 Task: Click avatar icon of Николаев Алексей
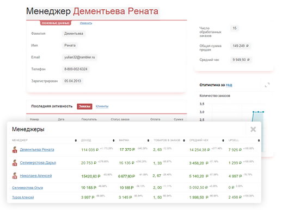[15, 176]
